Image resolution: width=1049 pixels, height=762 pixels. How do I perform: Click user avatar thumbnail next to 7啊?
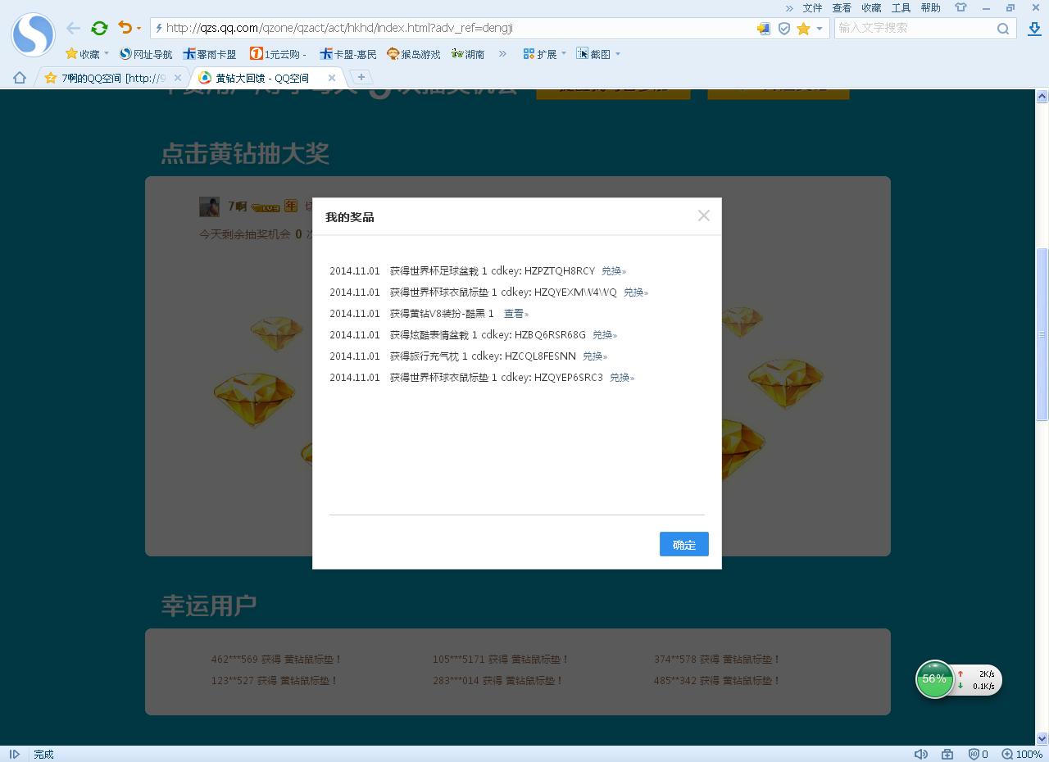tap(209, 206)
